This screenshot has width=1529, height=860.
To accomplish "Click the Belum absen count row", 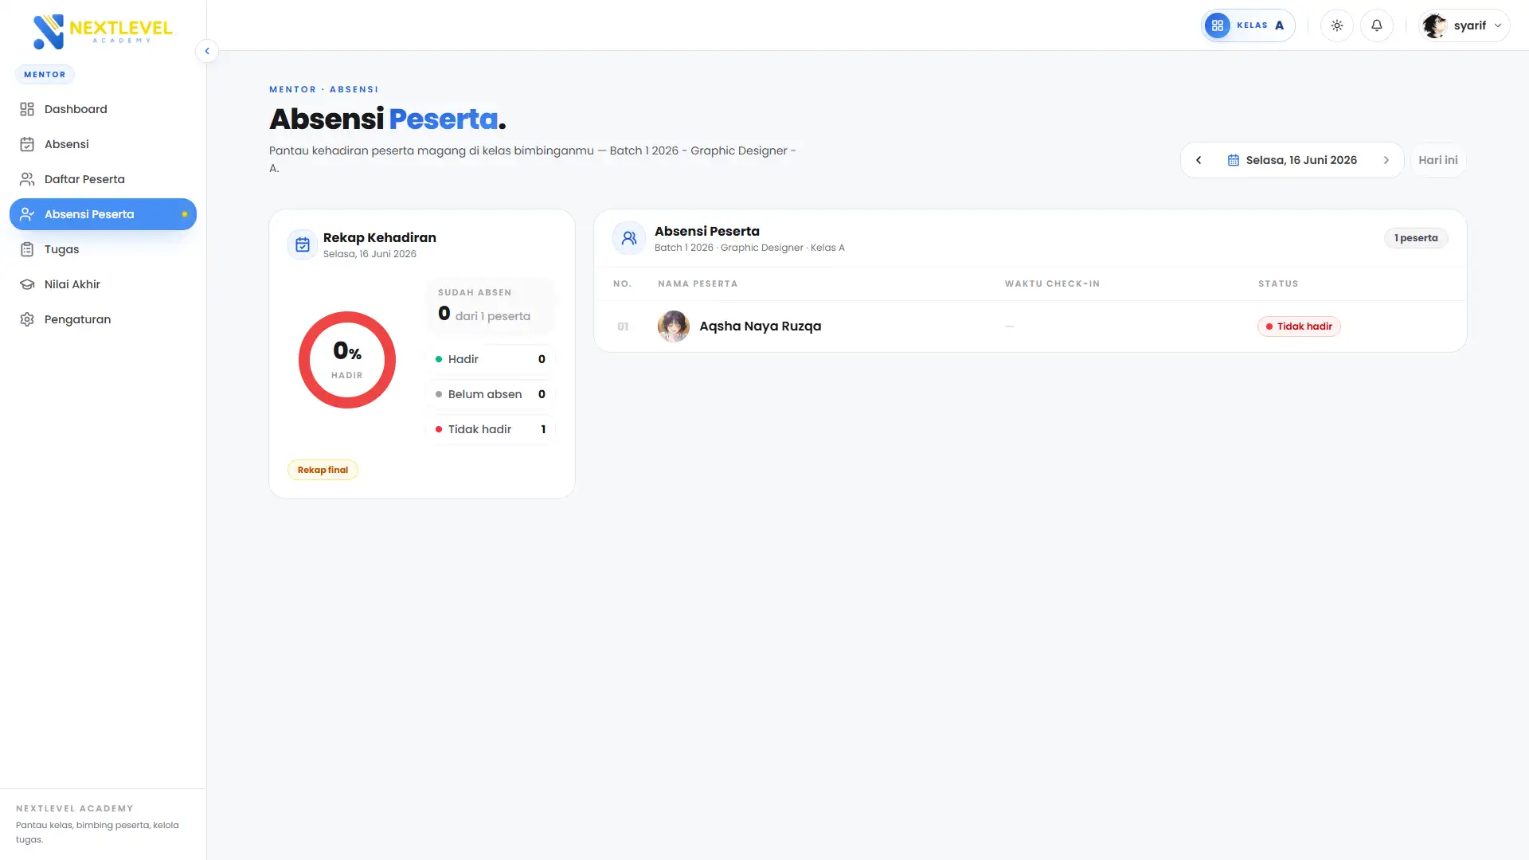I will coord(491,394).
